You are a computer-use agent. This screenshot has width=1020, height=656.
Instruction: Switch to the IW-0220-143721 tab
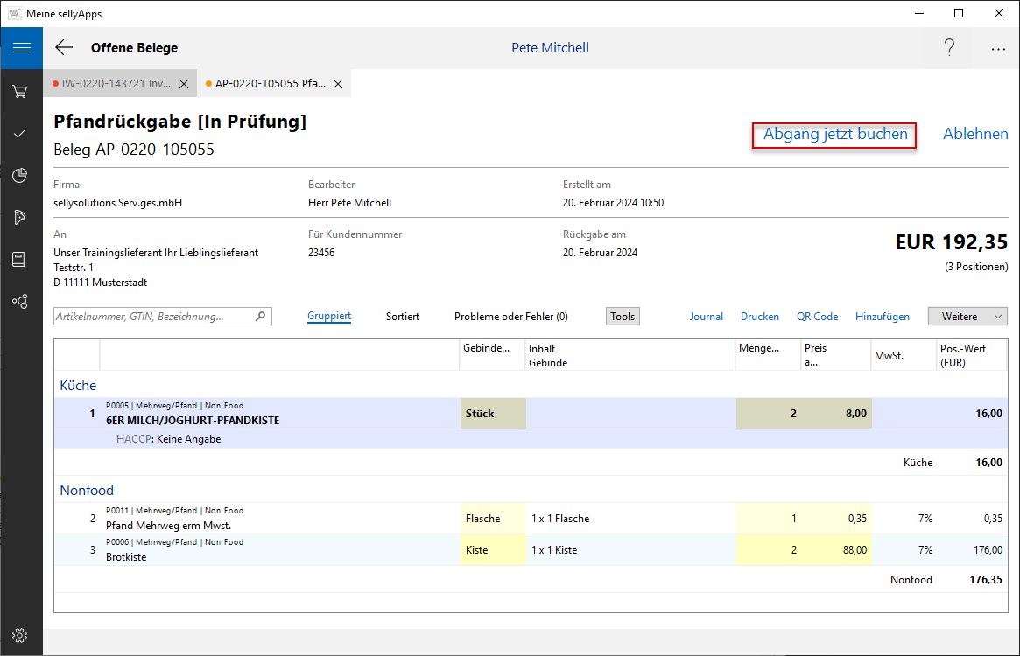tap(114, 84)
